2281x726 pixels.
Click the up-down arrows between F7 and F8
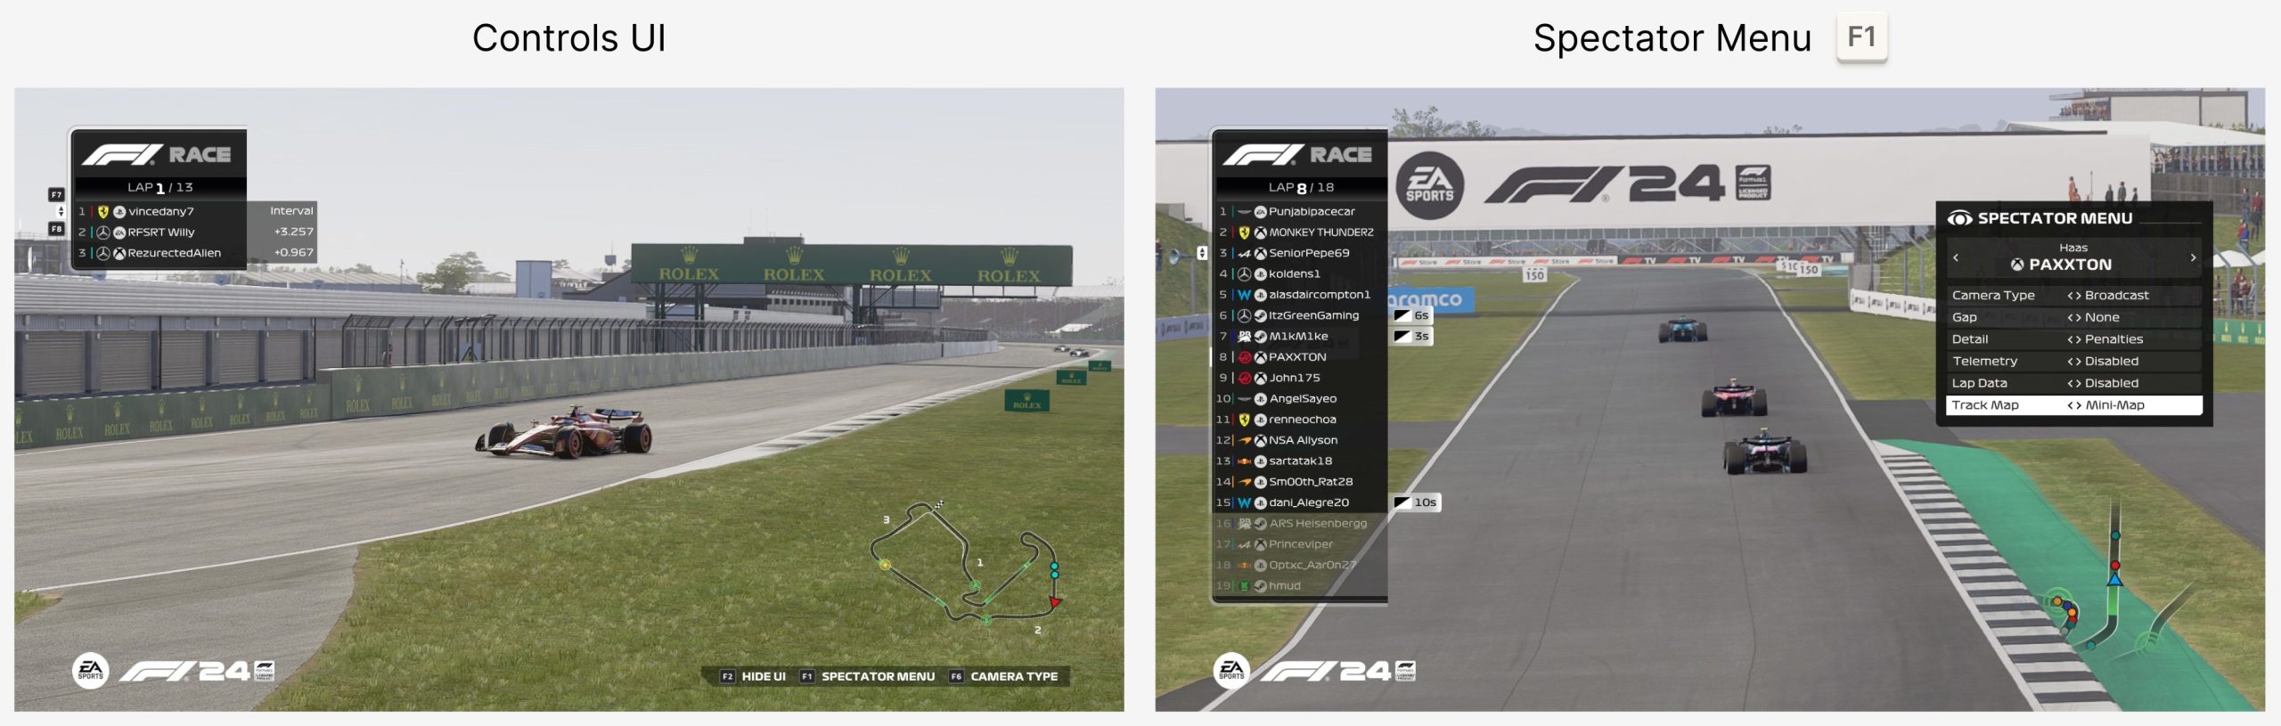[x=60, y=211]
